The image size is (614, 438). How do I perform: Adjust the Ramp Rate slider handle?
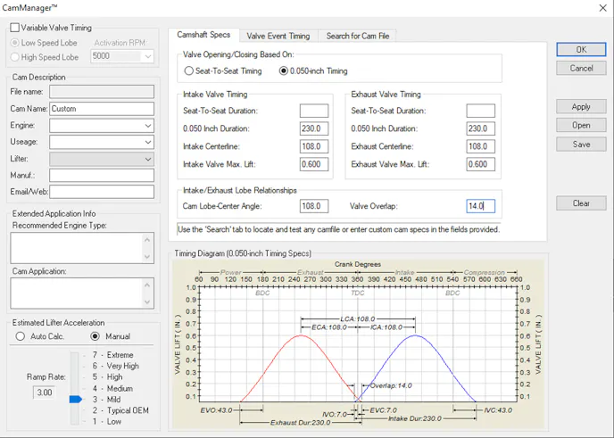pyautogui.click(x=75, y=399)
